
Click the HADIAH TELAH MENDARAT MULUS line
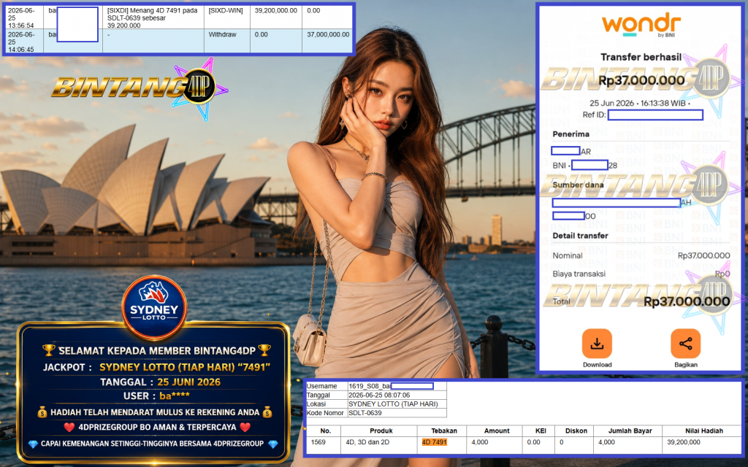click(x=155, y=412)
